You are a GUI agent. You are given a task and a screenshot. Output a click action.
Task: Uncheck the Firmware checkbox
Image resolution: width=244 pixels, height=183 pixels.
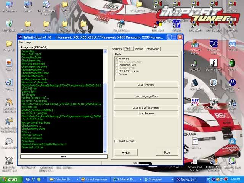(117, 59)
